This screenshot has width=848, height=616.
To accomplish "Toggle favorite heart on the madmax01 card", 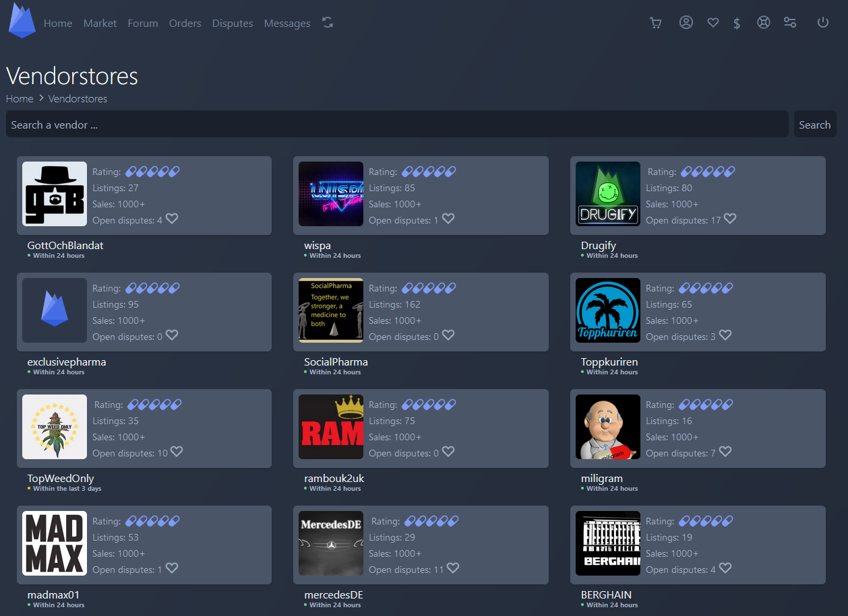I will click(x=172, y=568).
